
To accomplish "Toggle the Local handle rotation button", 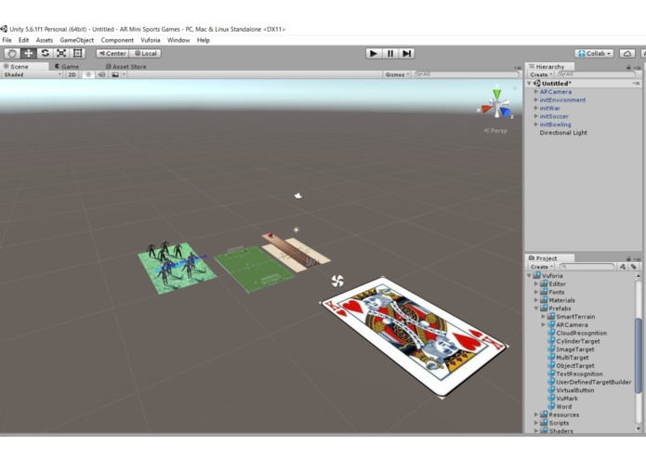I will (x=145, y=54).
